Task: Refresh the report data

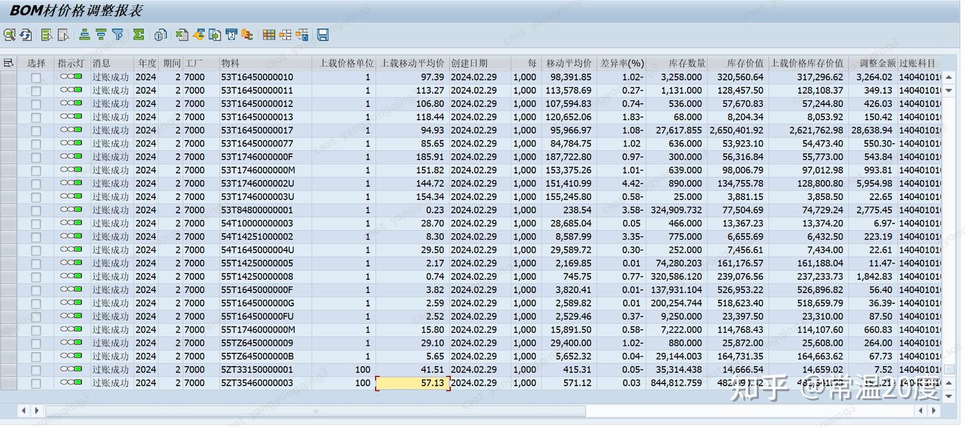Action: (25, 35)
